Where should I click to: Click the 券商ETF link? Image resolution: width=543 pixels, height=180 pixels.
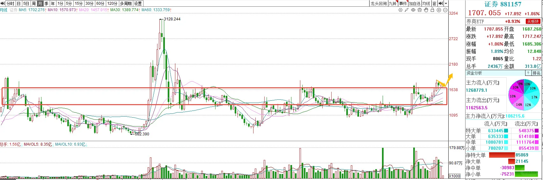pyautogui.click(x=475, y=21)
